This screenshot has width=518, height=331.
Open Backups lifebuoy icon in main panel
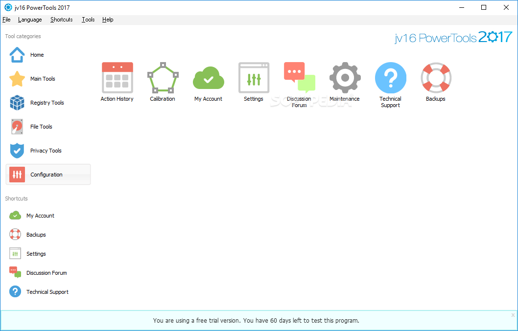click(x=436, y=78)
